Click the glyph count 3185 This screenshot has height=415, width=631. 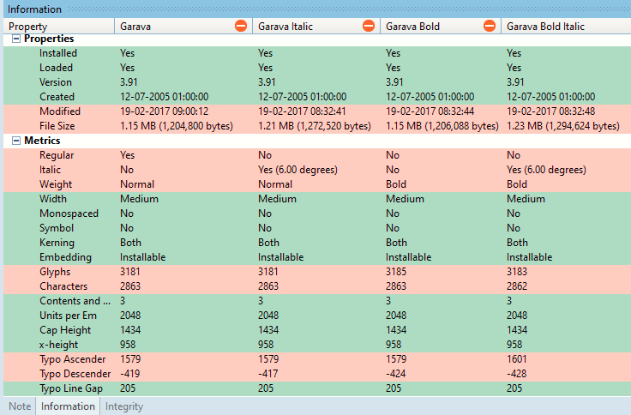396,272
